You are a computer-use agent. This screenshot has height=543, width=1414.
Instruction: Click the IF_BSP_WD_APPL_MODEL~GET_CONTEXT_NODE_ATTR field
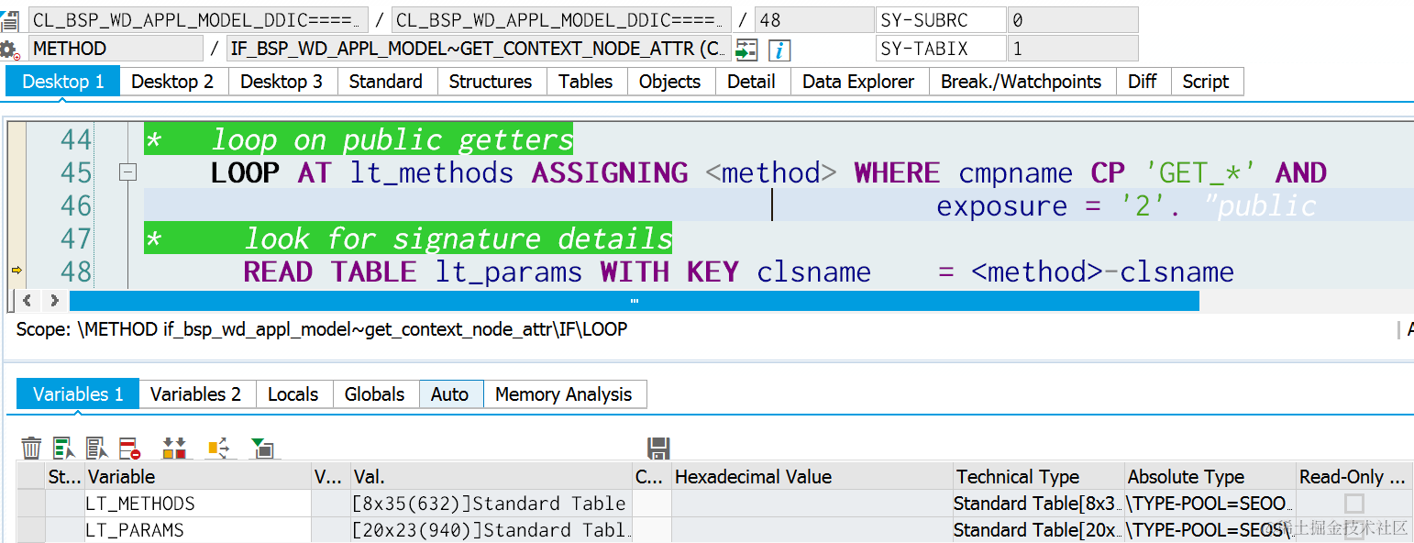pos(479,49)
